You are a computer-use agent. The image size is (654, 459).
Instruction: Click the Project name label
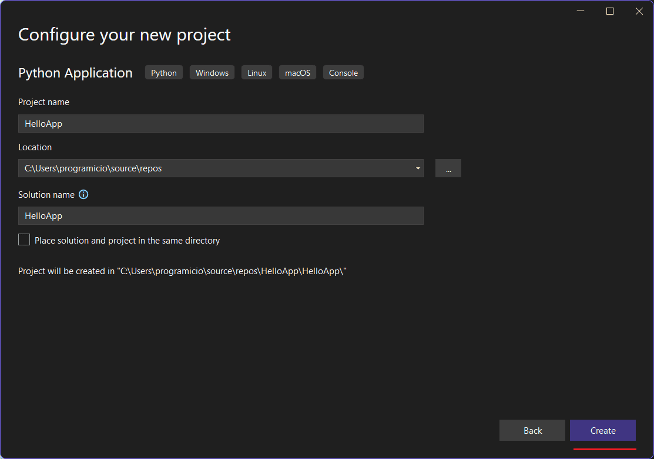point(44,102)
